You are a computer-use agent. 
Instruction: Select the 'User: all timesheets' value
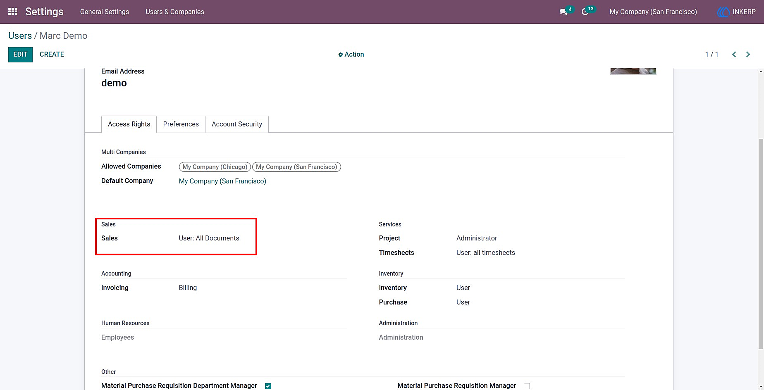click(486, 253)
